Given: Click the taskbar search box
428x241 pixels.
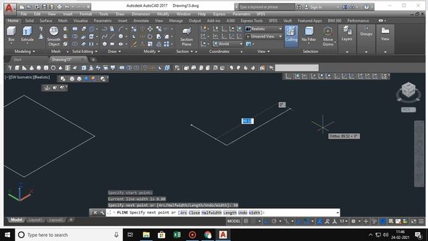Looking at the screenshot, I should pos(69,235).
